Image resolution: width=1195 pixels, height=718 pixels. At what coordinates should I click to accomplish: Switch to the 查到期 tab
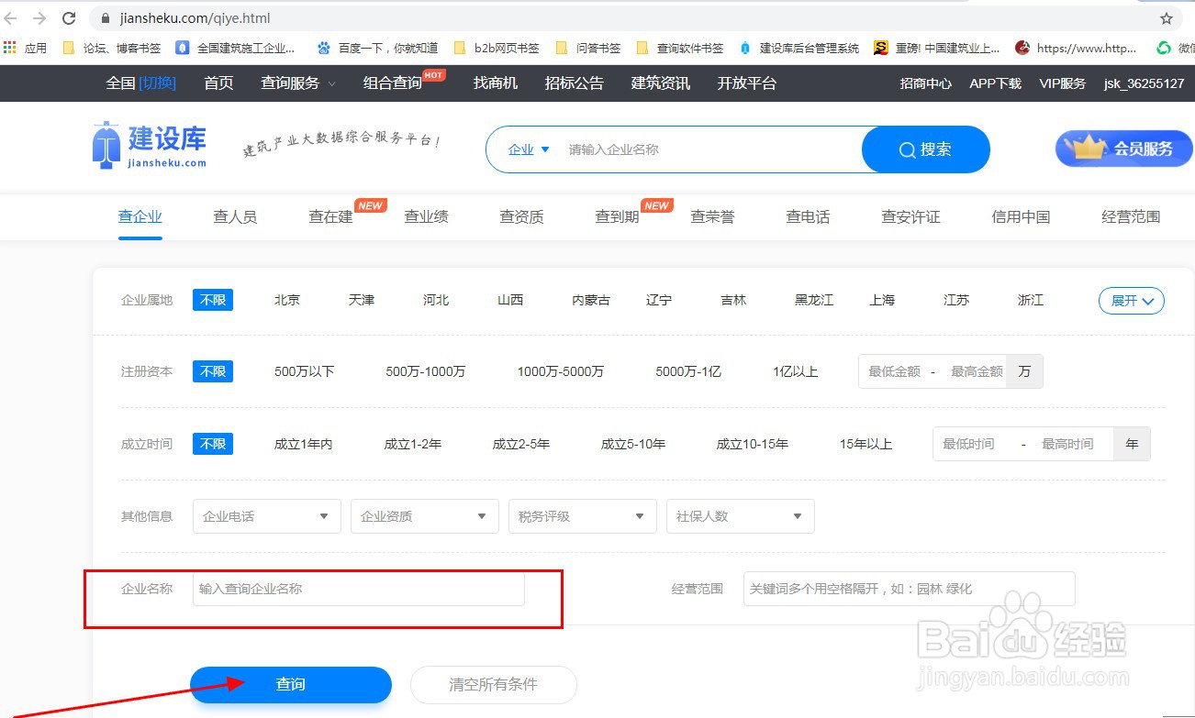point(617,217)
